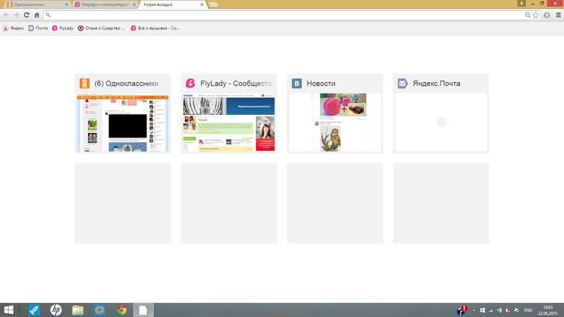Click the FlyLady pink B logo icon
This screenshot has width=564, height=317.
pos(190,83)
